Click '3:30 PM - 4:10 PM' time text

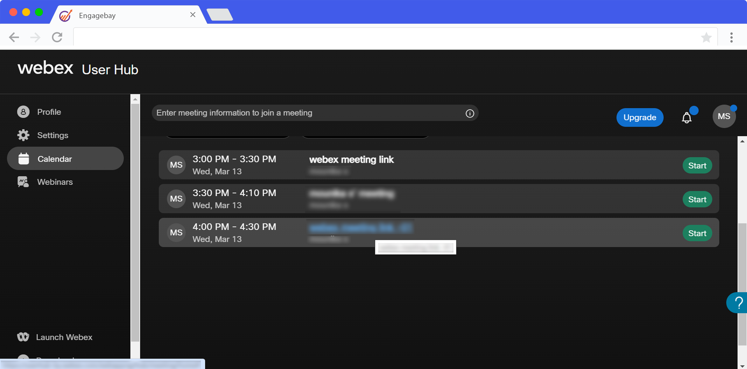[234, 193]
